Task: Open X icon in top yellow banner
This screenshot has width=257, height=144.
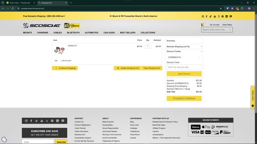Action: pyautogui.click(x=218, y=16)
